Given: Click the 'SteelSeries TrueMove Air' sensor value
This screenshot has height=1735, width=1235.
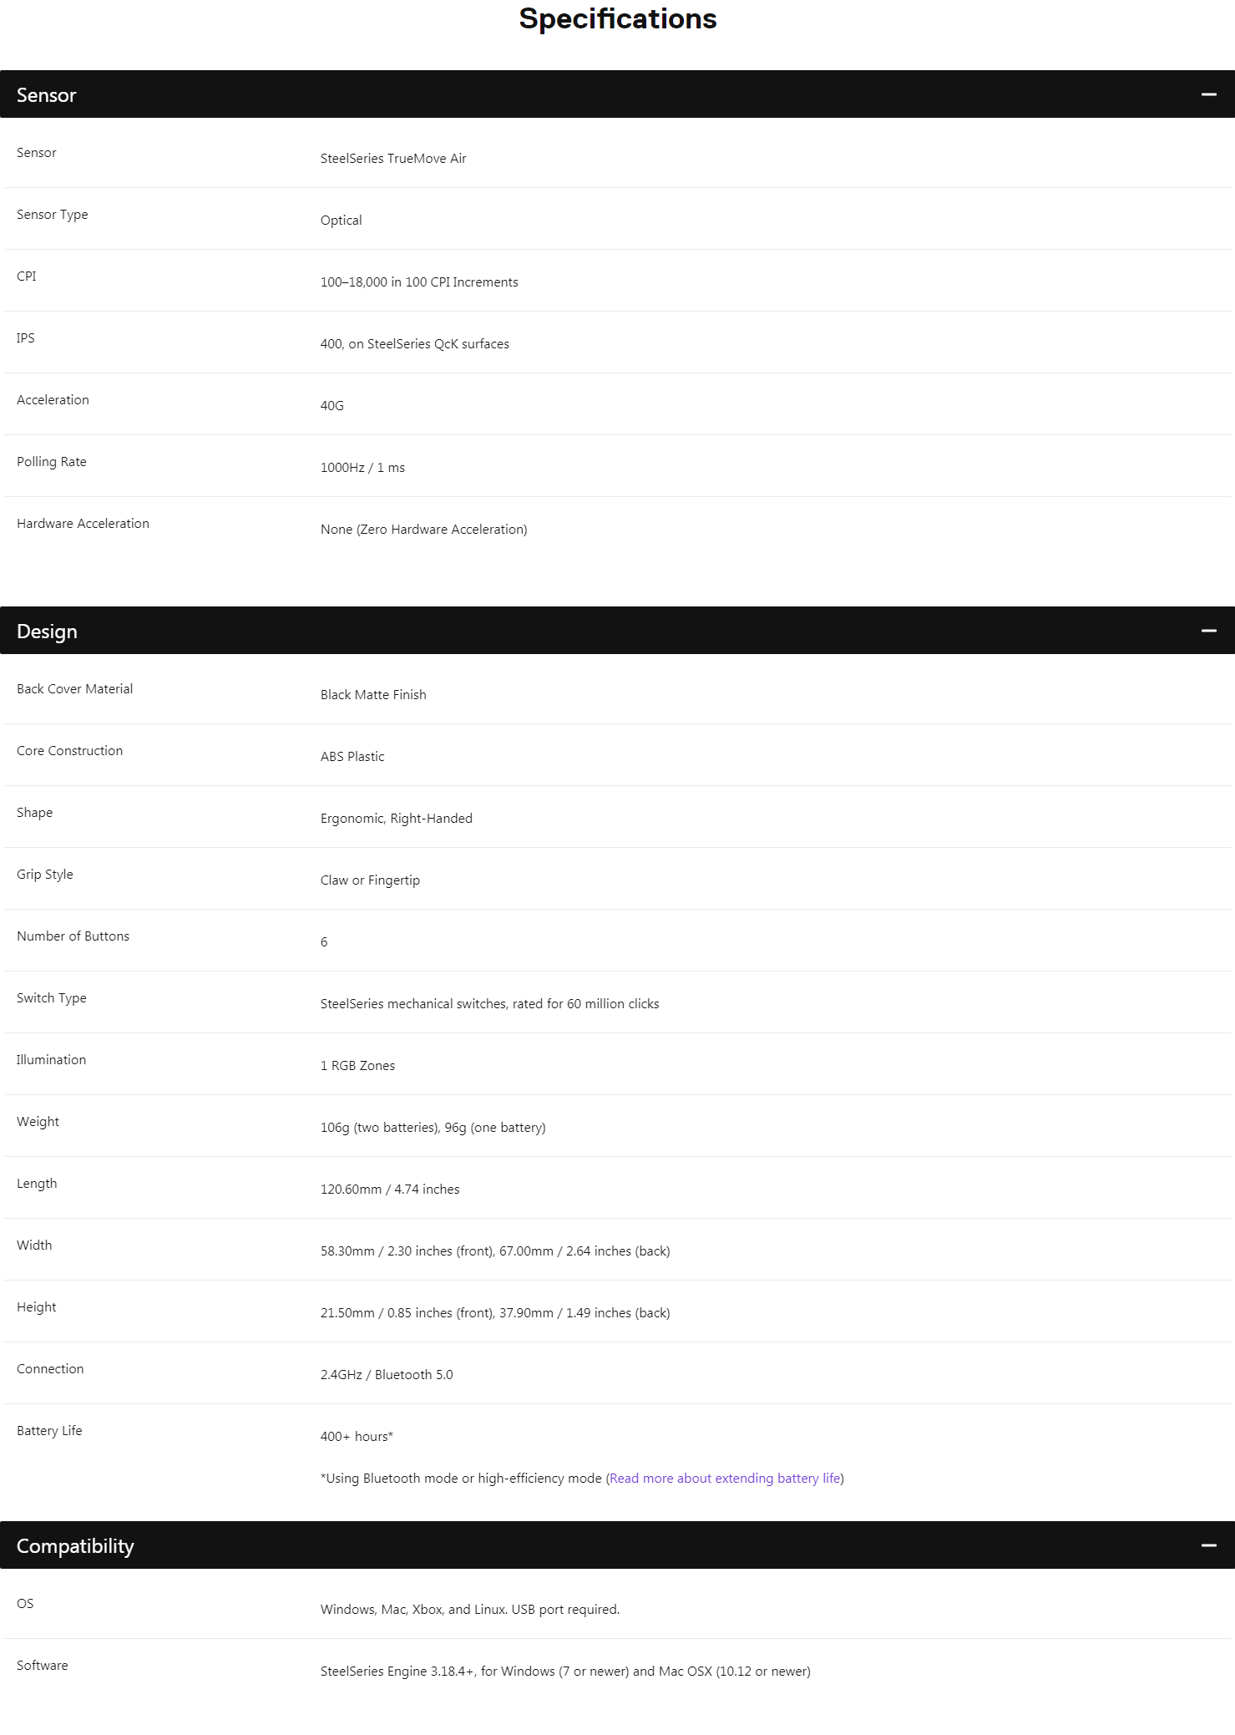Looking at the screenshot, I should click(393, 159).
